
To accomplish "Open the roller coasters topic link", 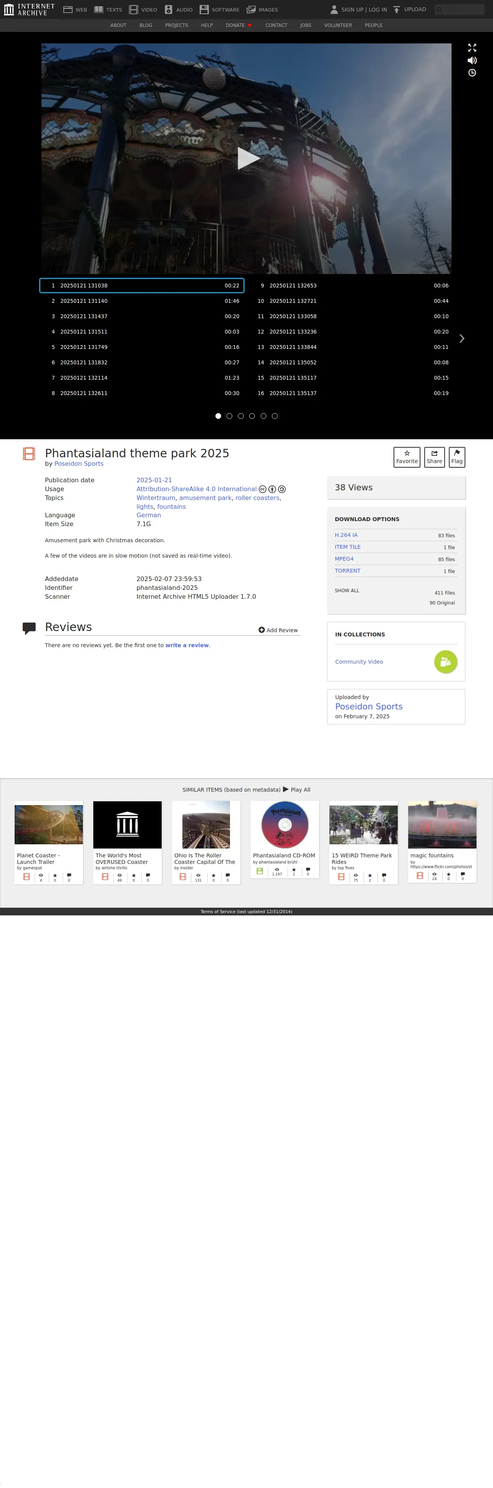I will pos(257,498).
